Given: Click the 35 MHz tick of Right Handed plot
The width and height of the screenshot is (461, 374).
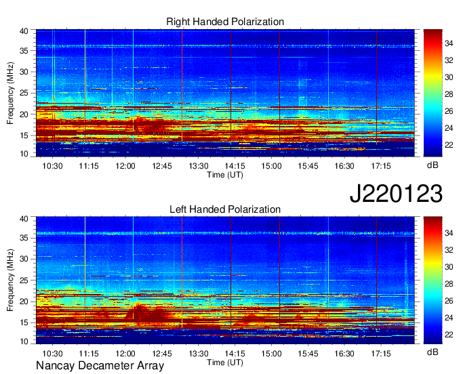Looking at the screenshot, I should pyautogui.click(x=24, y=51).
